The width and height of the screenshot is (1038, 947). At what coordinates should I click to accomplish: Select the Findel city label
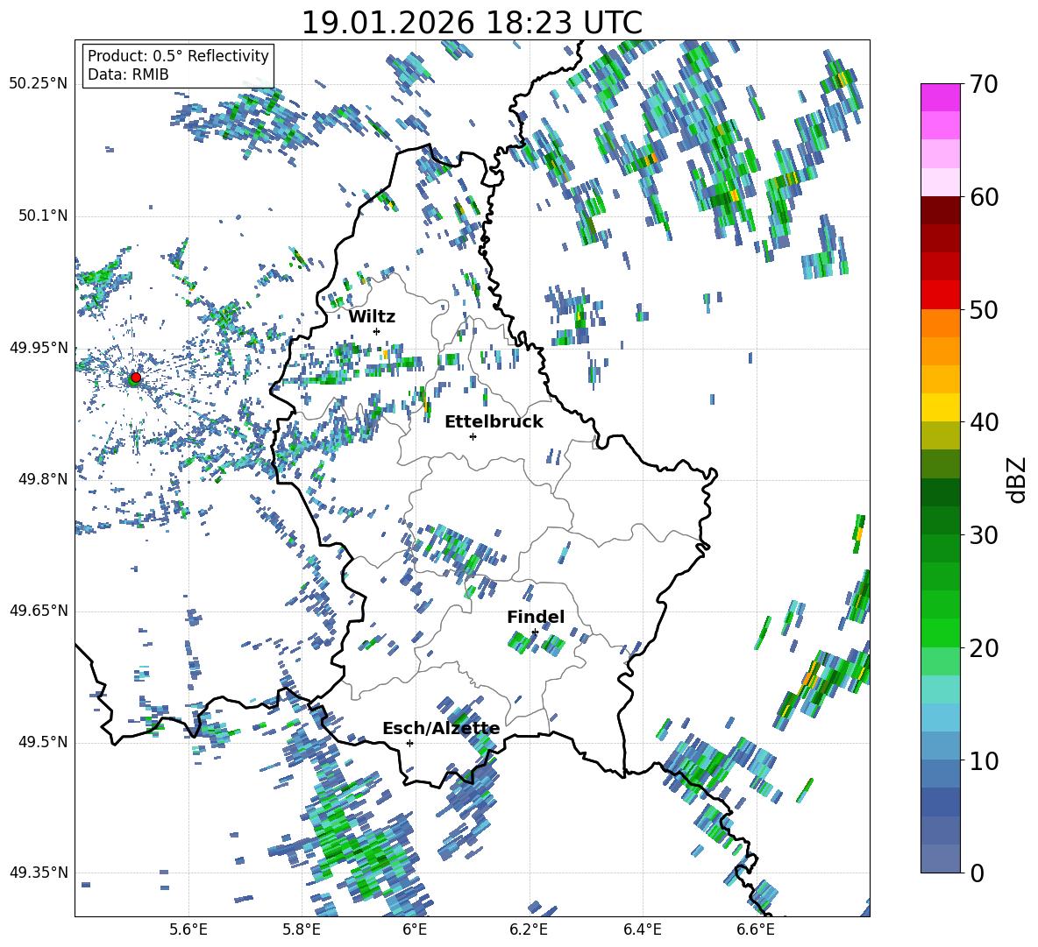coord(536,617)
